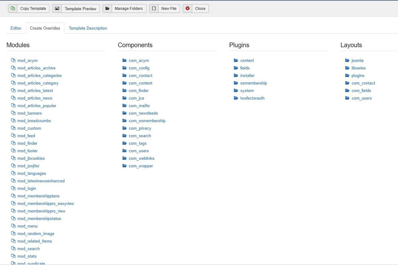Open the com_content component folder

click(x=140, y=83)
